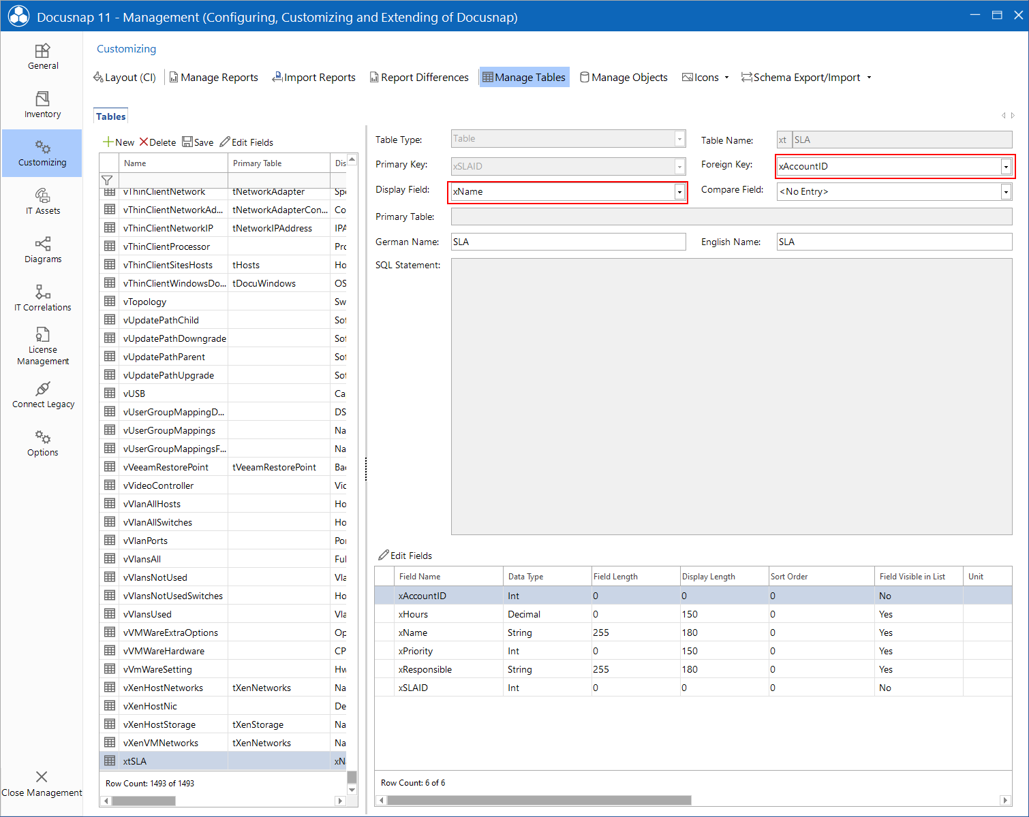Click the IT Assets sidebar icon
The width and height of the screenshot is (1029, 817).
(x=42, y=202)
